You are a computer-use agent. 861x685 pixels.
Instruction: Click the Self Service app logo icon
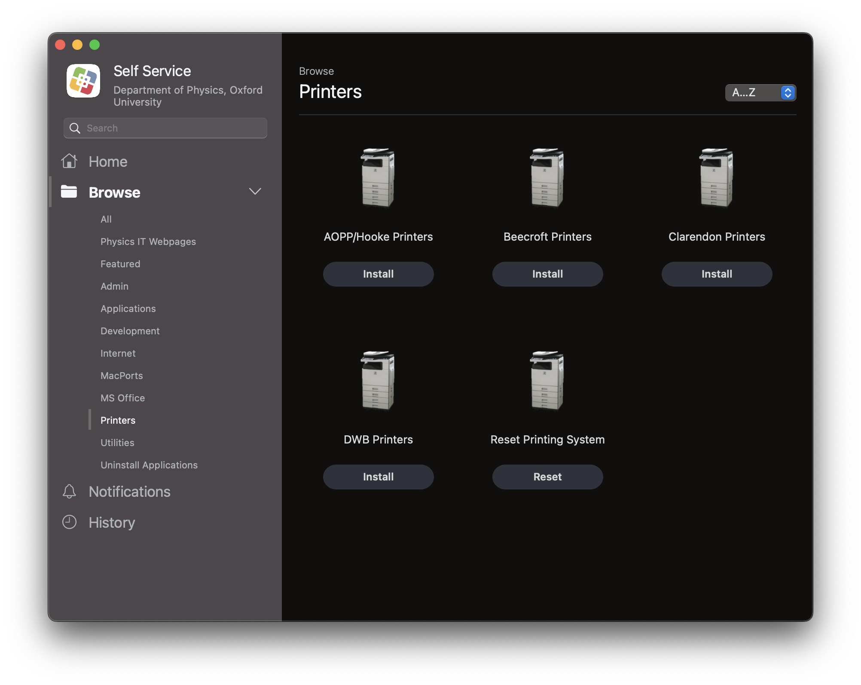tap(83, 81)
